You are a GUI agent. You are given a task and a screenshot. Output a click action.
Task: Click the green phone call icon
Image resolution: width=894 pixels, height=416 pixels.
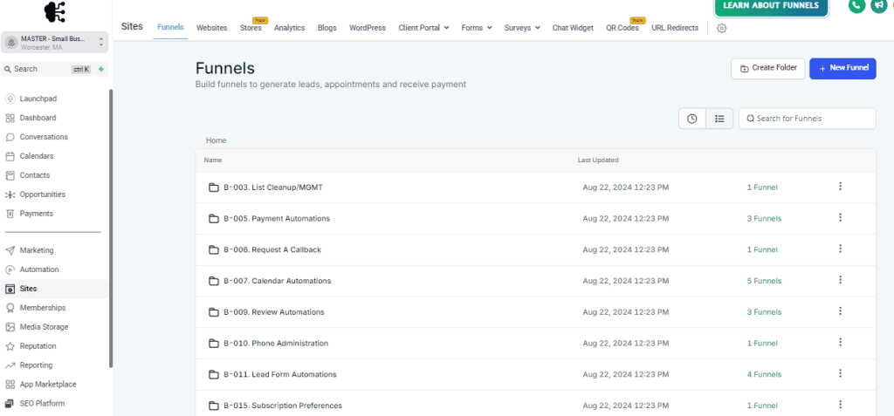click(x=857, y=5)
